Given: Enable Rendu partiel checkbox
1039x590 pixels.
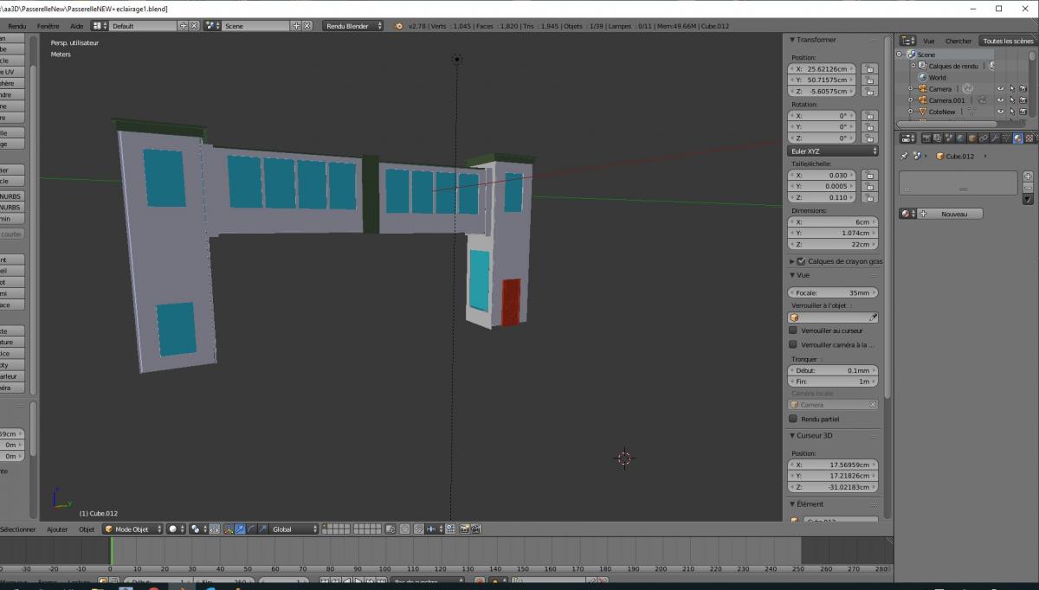Looking at the screenshot, I should tap(793, 419).
